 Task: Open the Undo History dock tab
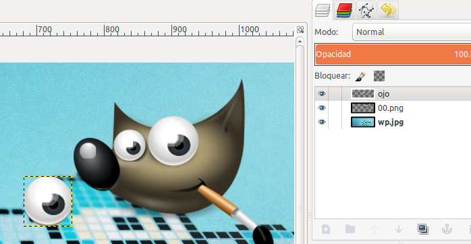388,10
